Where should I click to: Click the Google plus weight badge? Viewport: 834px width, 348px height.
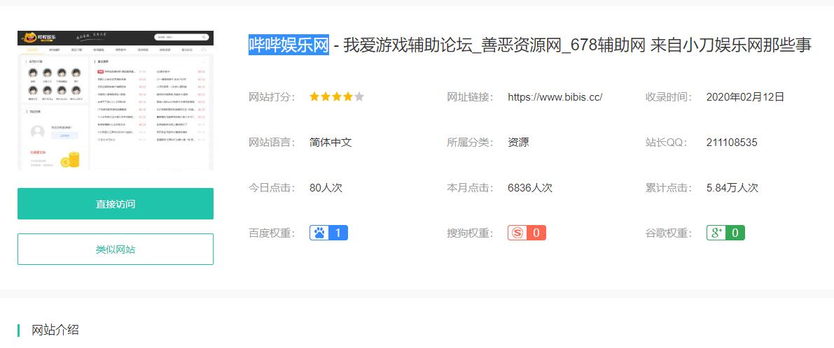coord(725,233)
